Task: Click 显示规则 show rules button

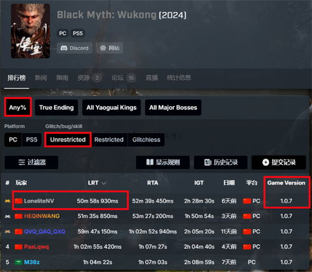Action: pyautogui.click(x=163, y=162)
